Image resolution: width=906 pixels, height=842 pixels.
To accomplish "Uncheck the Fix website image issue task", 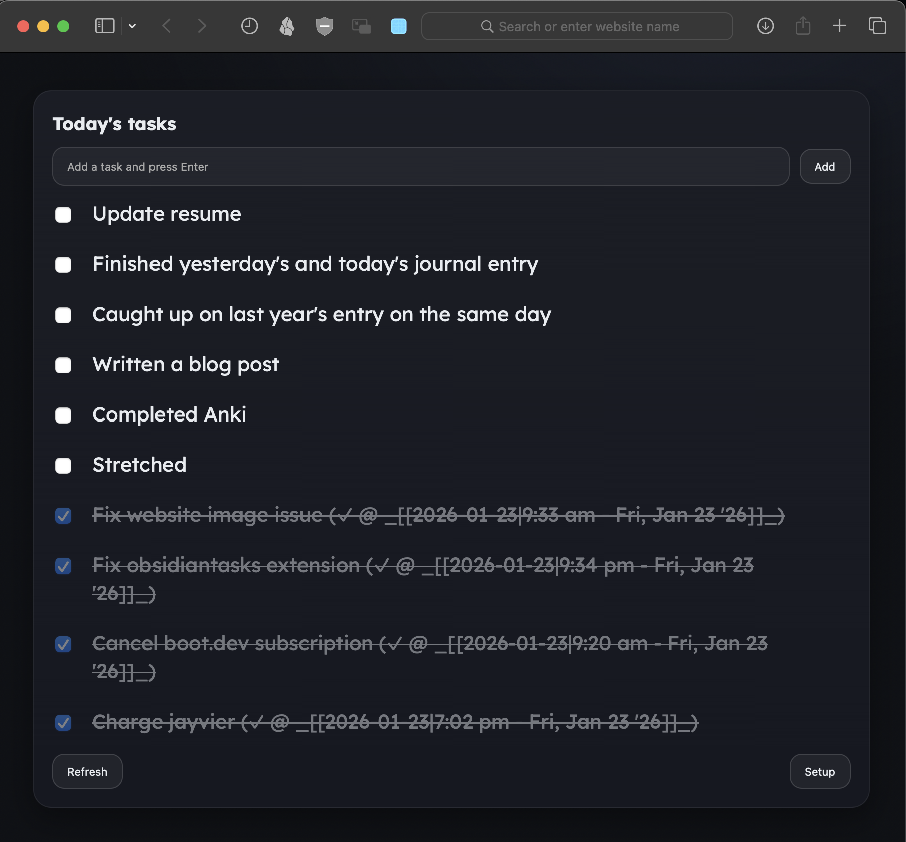I will [x=63, y=516].
